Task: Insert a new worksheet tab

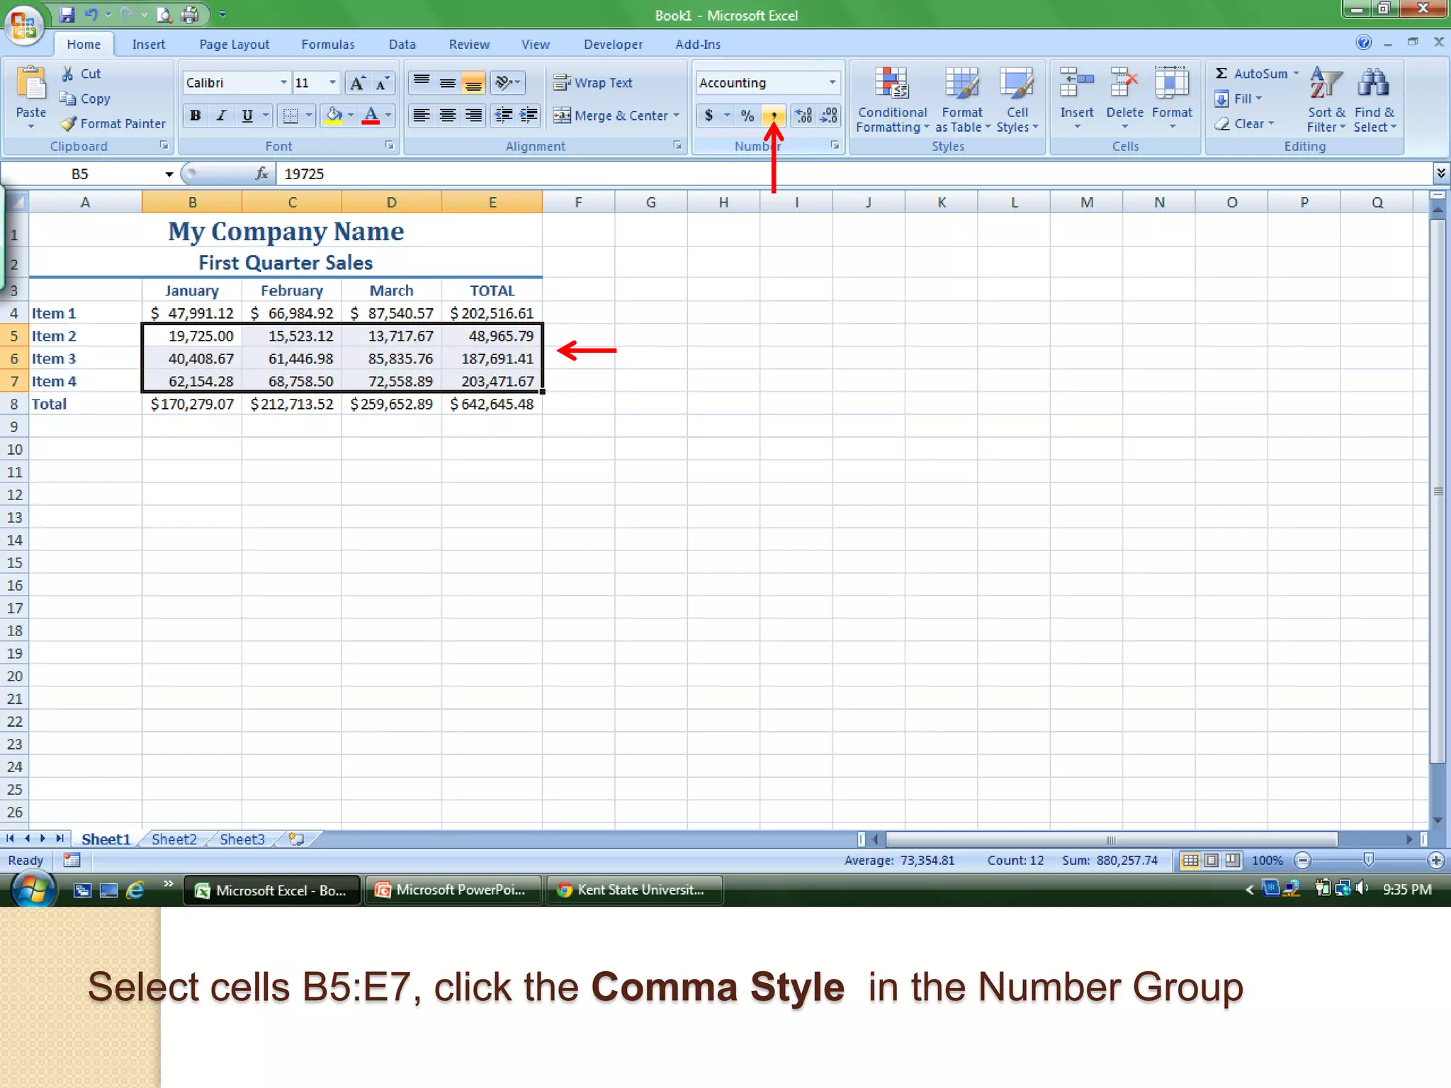Action: [x=296, y=839]
